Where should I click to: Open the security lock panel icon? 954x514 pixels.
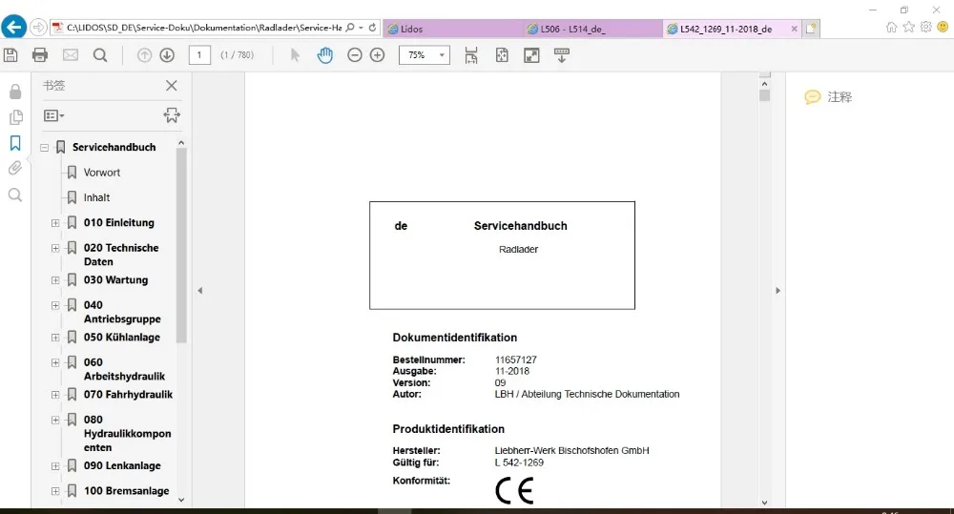pyautogui.click(x=15, y=92)
